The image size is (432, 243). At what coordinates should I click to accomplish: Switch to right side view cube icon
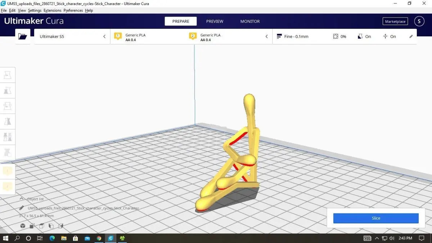coord(60,226)
